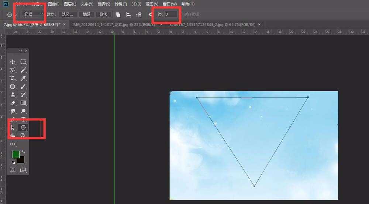Choose the Eyedropper tool

23,78
